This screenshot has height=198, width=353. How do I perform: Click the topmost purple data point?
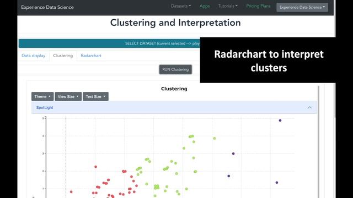(x=280, y=120)
